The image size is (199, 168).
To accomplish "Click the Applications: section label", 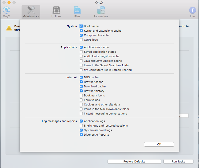I will (x=69, y=47).
